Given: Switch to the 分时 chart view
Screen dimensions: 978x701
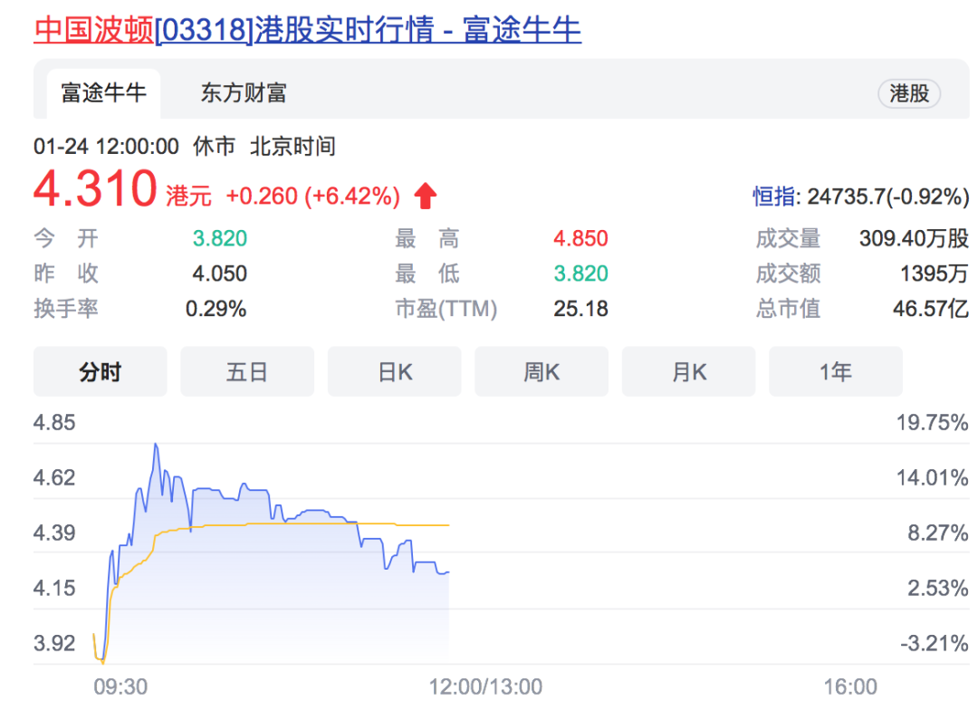Looking at the screenshot, I should [x=100, y=371].
